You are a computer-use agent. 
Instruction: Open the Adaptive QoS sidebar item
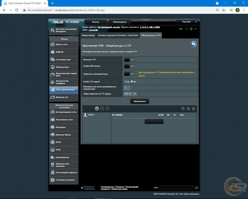click(x=64, y=75)
